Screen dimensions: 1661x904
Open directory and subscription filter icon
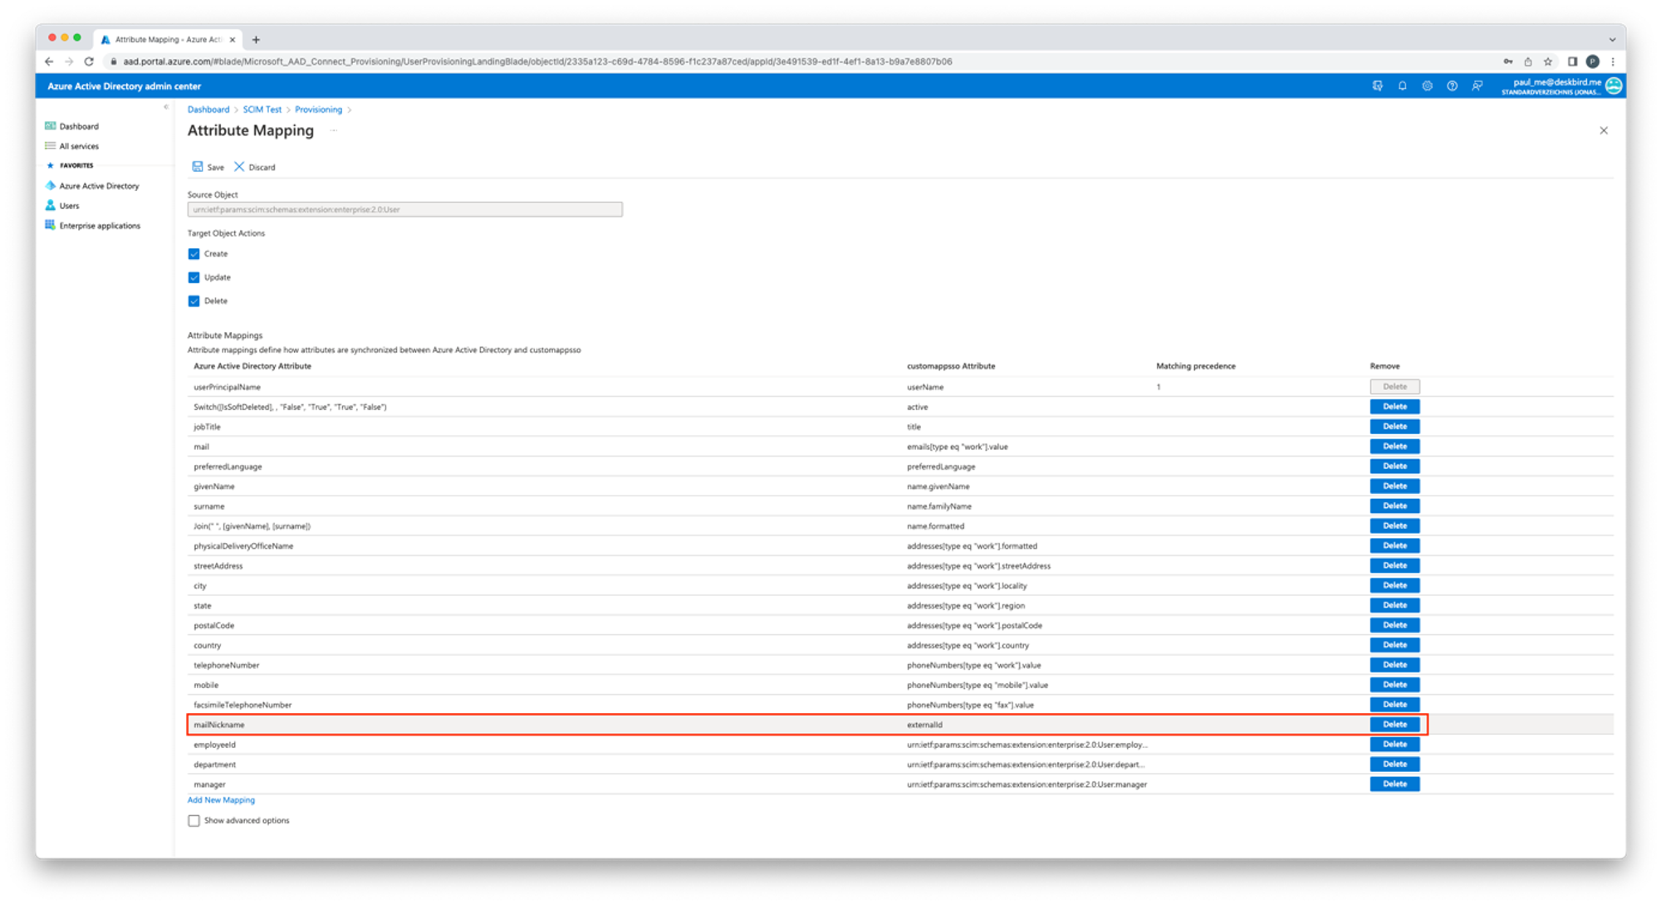pyautogui.click(x=1377, y=86)
